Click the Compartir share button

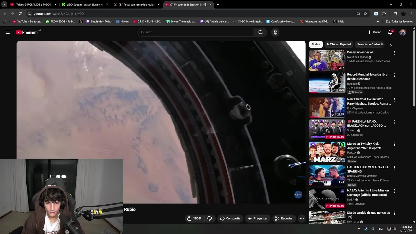pos(230,218)
